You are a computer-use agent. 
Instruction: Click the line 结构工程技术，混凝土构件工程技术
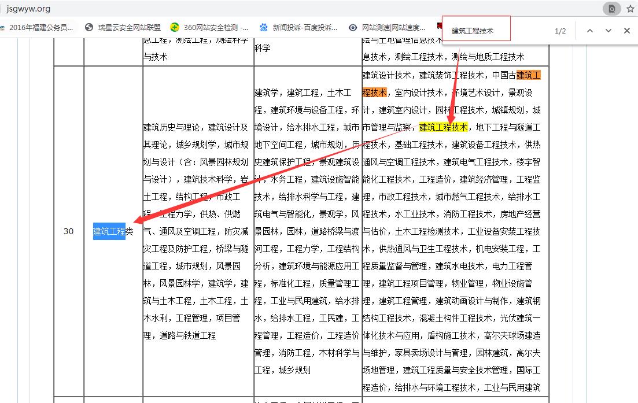click(427, 318)
